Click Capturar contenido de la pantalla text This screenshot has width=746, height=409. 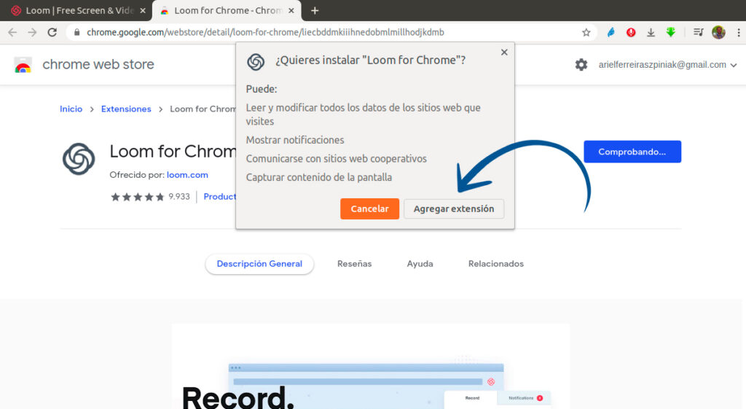(319, 177)
